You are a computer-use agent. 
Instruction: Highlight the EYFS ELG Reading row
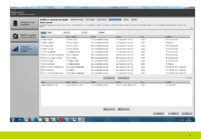click(115, 70)
